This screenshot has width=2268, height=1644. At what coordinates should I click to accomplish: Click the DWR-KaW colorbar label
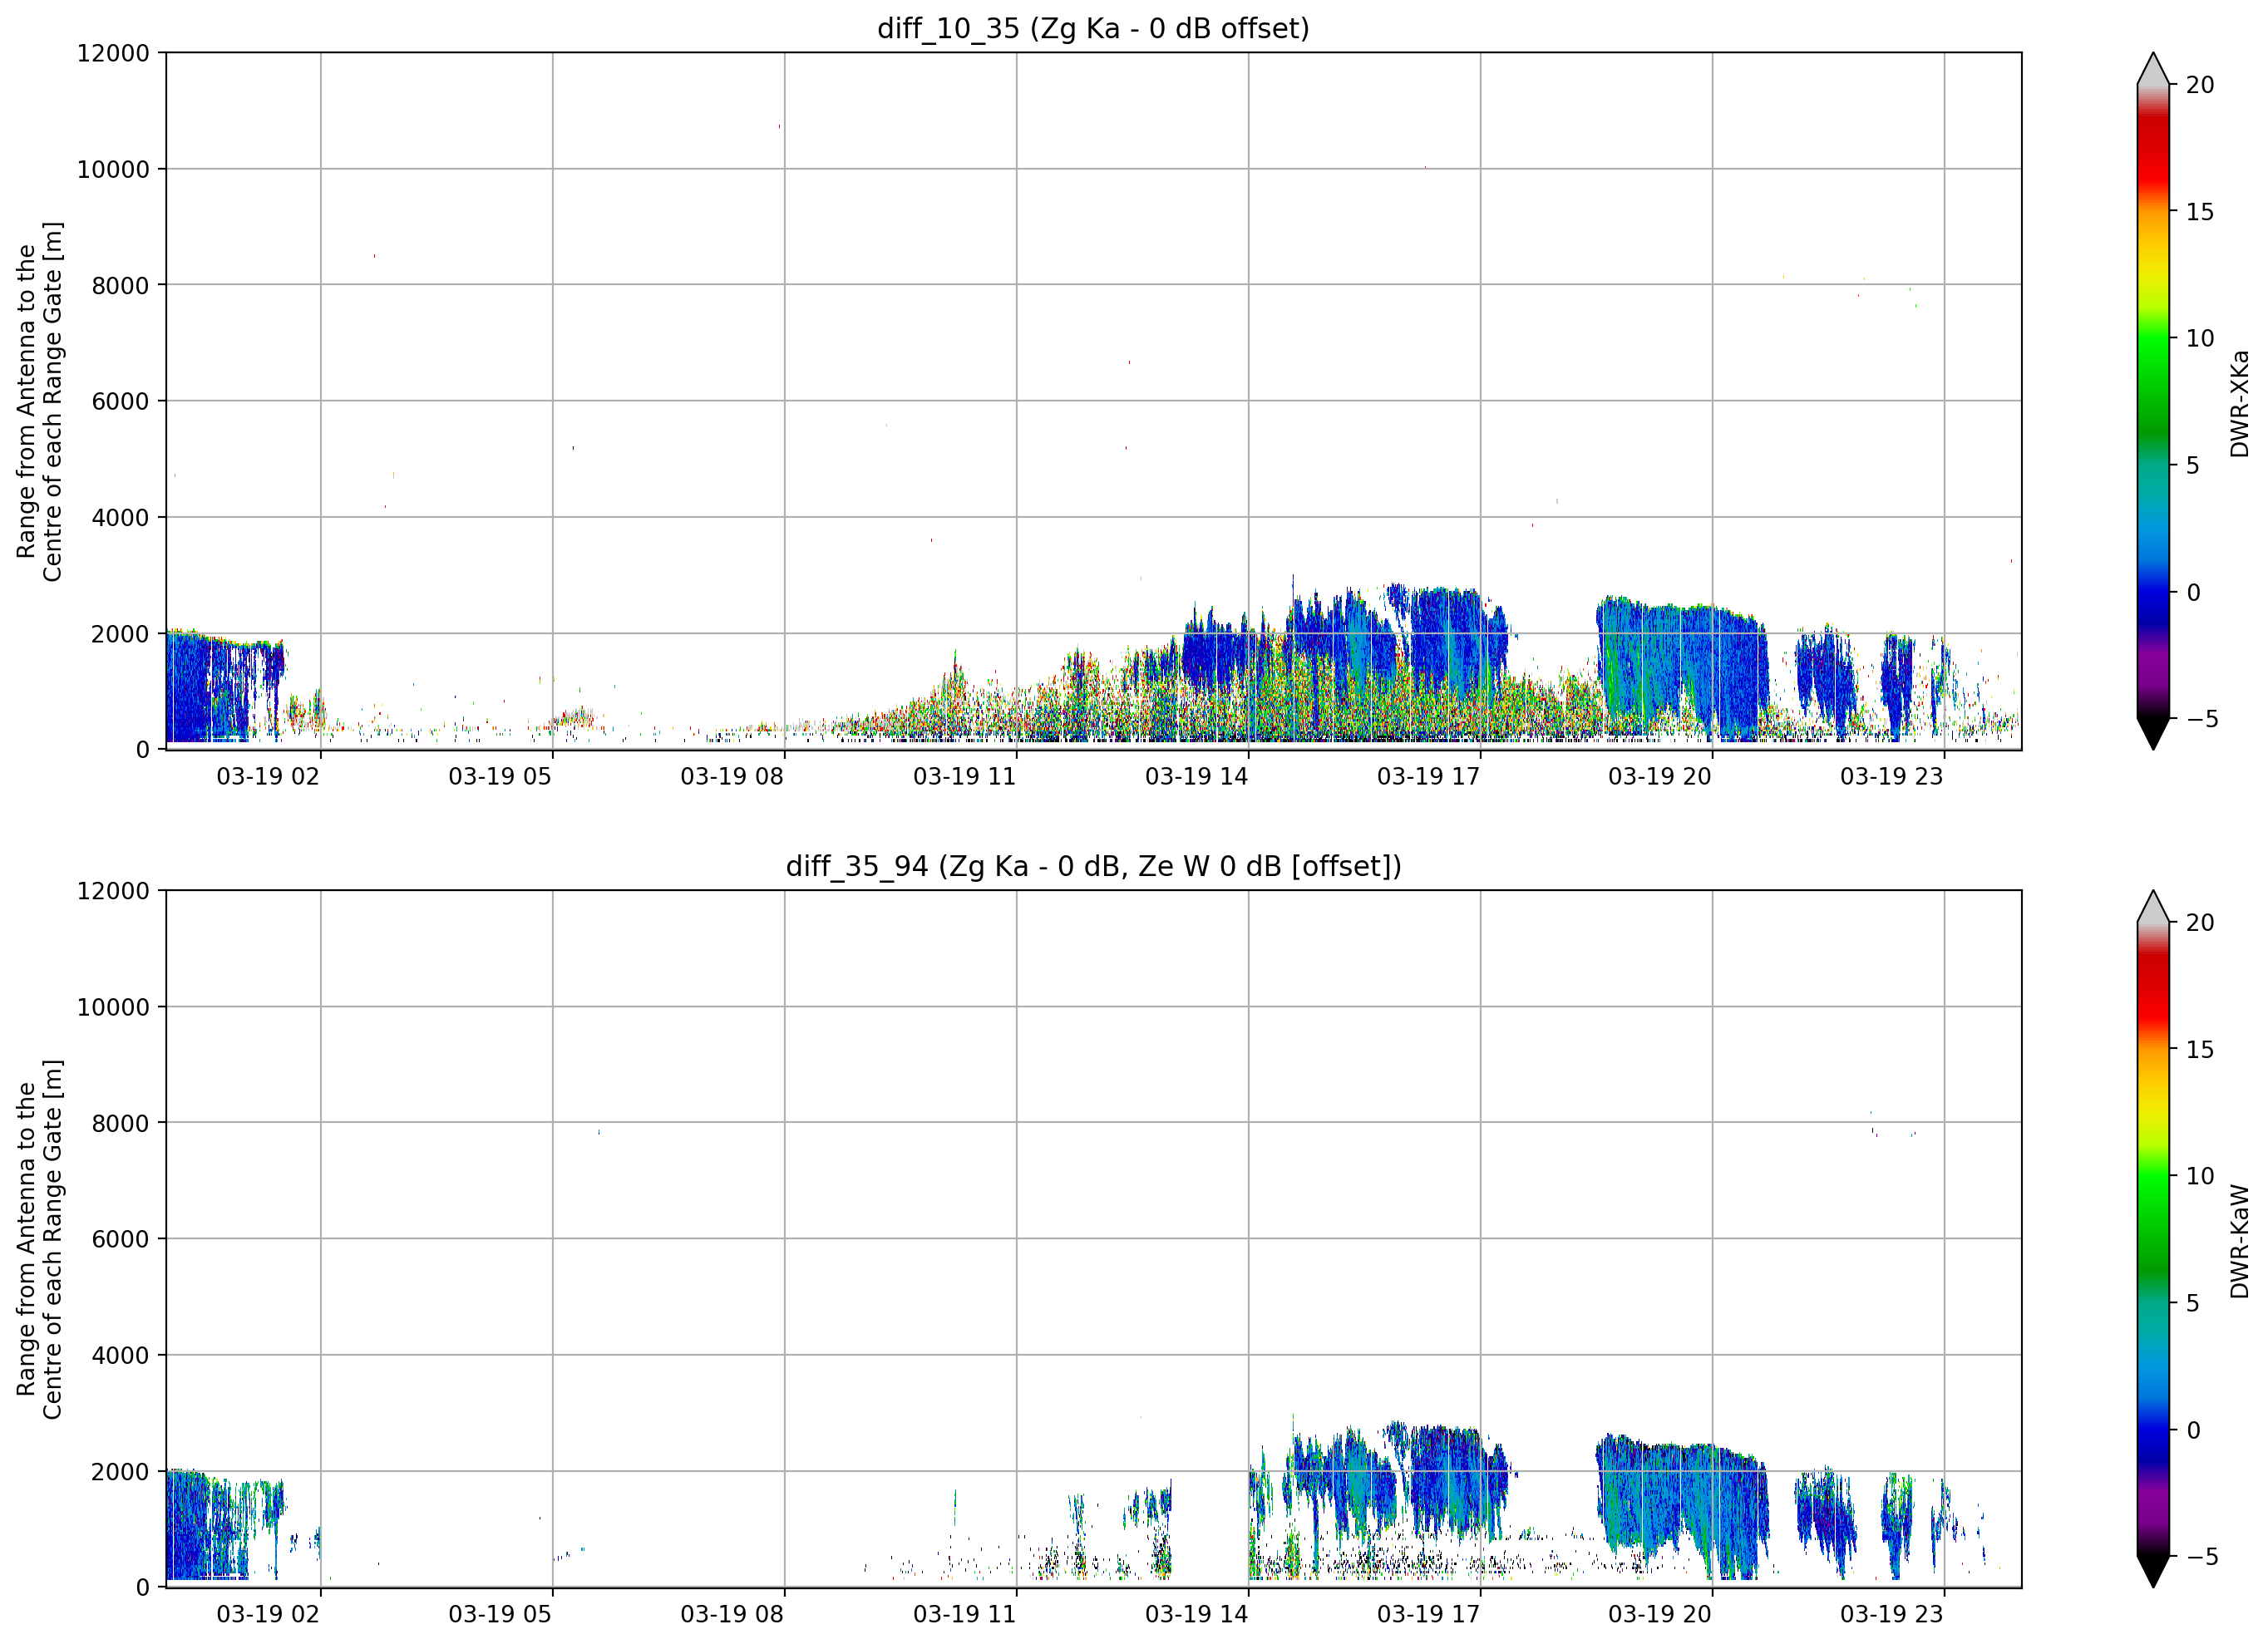2239,1241
